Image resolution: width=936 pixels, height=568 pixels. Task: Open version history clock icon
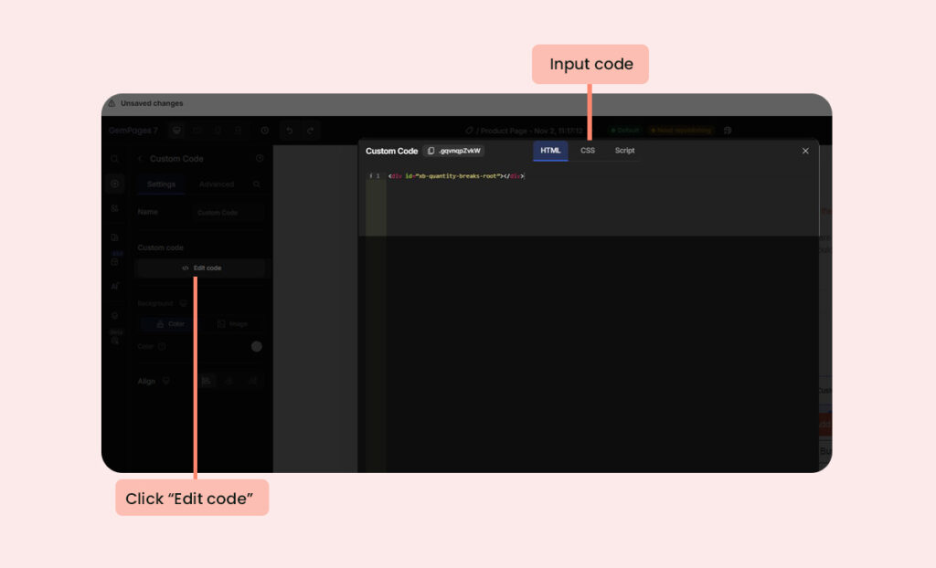tap(264, 131)
